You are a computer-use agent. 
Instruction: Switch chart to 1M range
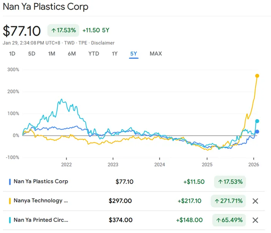[52, 54]
